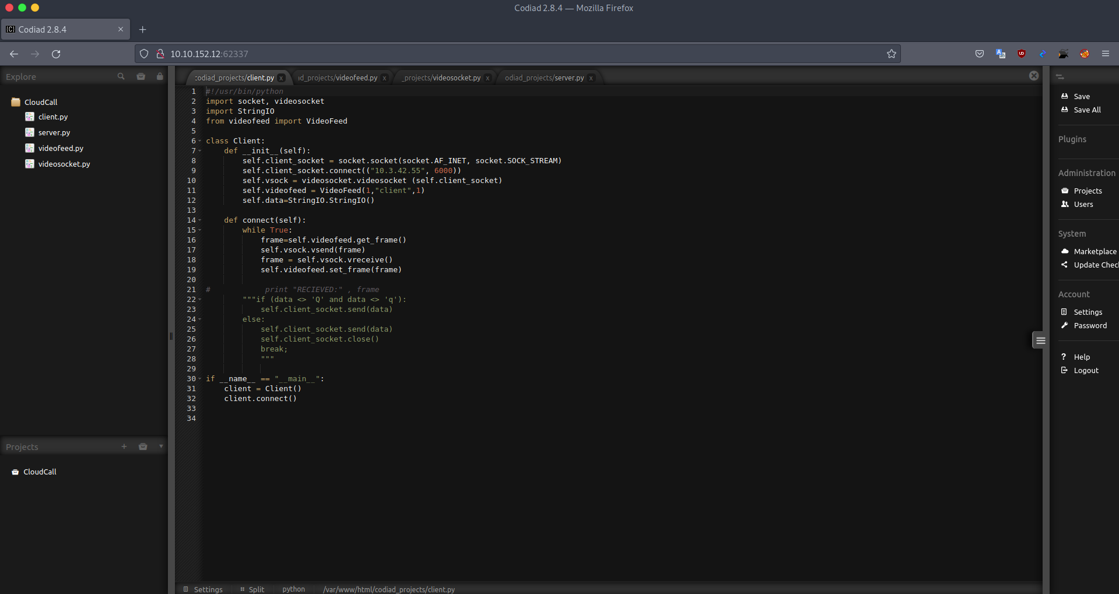Click the plus icon to create a project
1119x594 pixels.
point(124,447)
